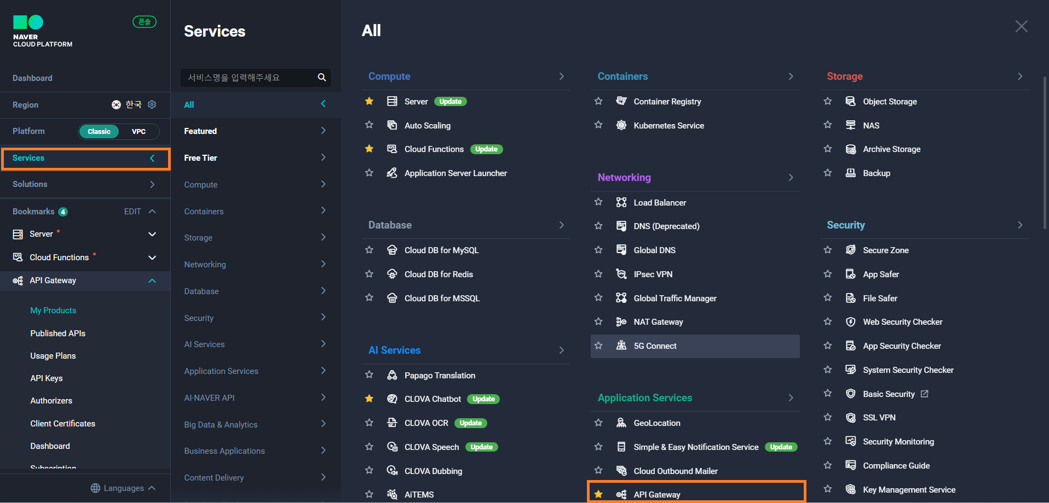Image resolution: width=1049 pixels, height=503 pixels.
Task: Unbookmark Server using its star
Action: pos(370,101)
